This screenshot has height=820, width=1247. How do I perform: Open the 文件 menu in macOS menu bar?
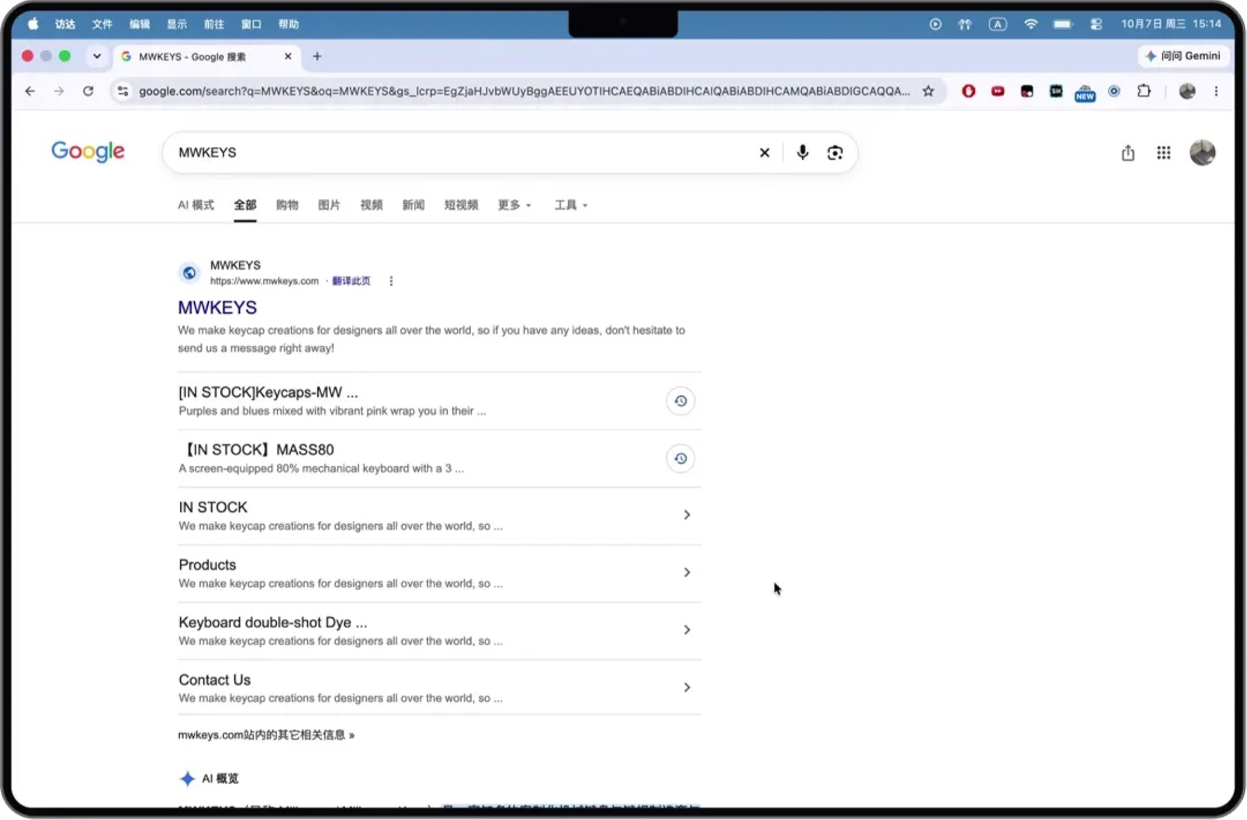(102, 24)
